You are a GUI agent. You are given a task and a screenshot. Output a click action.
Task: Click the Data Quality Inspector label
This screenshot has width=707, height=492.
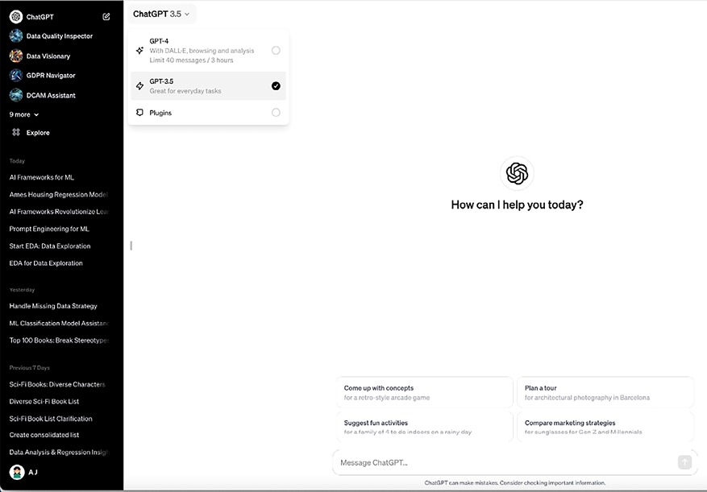point(60,36)
